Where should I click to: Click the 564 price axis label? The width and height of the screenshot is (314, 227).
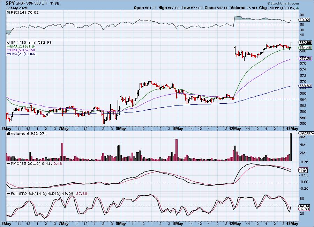pyautogui.click(x=303, y=100)
